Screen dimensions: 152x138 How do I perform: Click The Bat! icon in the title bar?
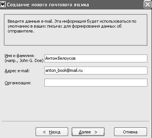coord(3,5)
